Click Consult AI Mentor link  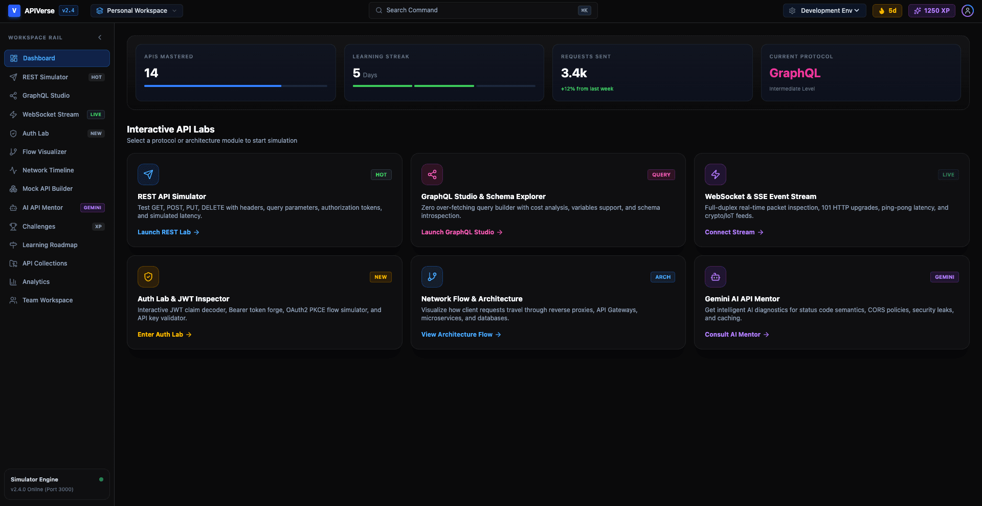click(737, 335)
